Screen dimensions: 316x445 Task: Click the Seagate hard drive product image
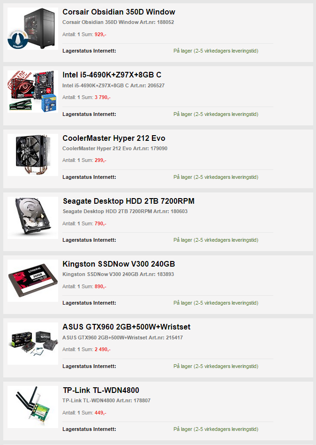pos(33,218)
